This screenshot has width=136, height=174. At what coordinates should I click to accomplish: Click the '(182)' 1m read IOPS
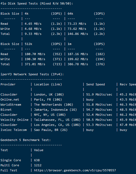100,54
